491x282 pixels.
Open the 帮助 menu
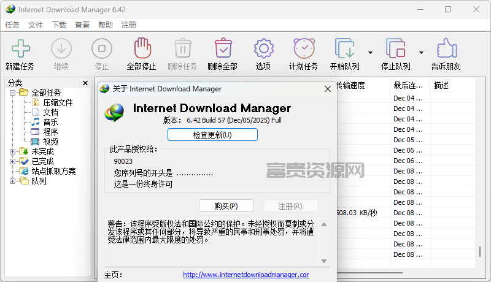tap(105, 25)
